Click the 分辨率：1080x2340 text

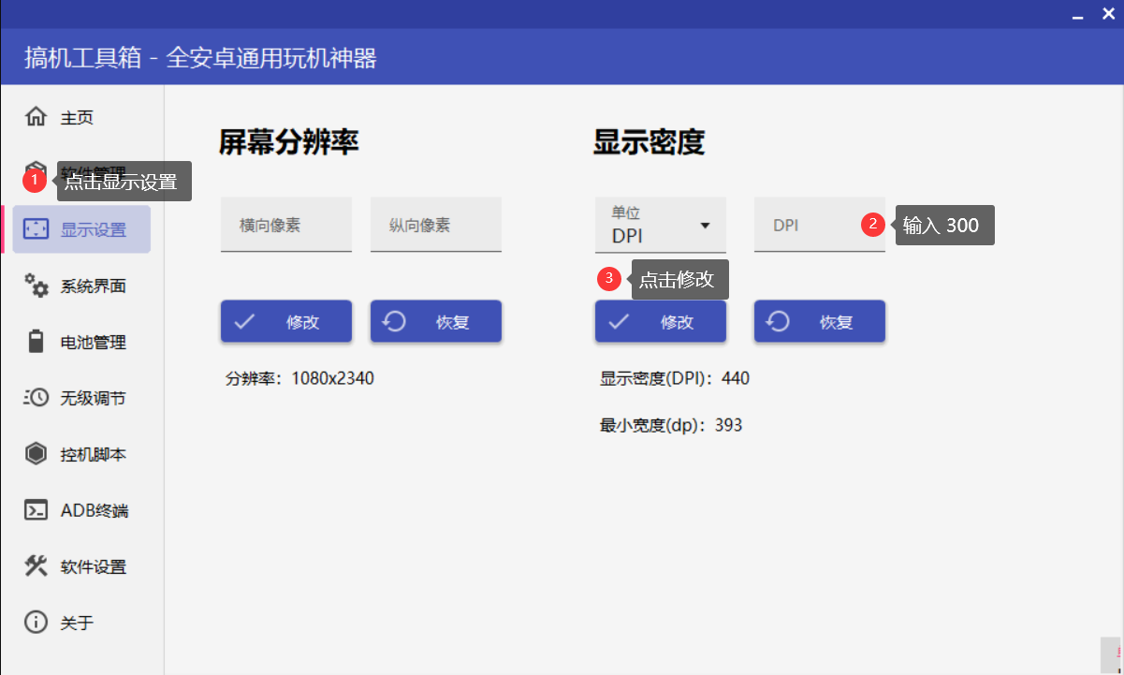299,378
